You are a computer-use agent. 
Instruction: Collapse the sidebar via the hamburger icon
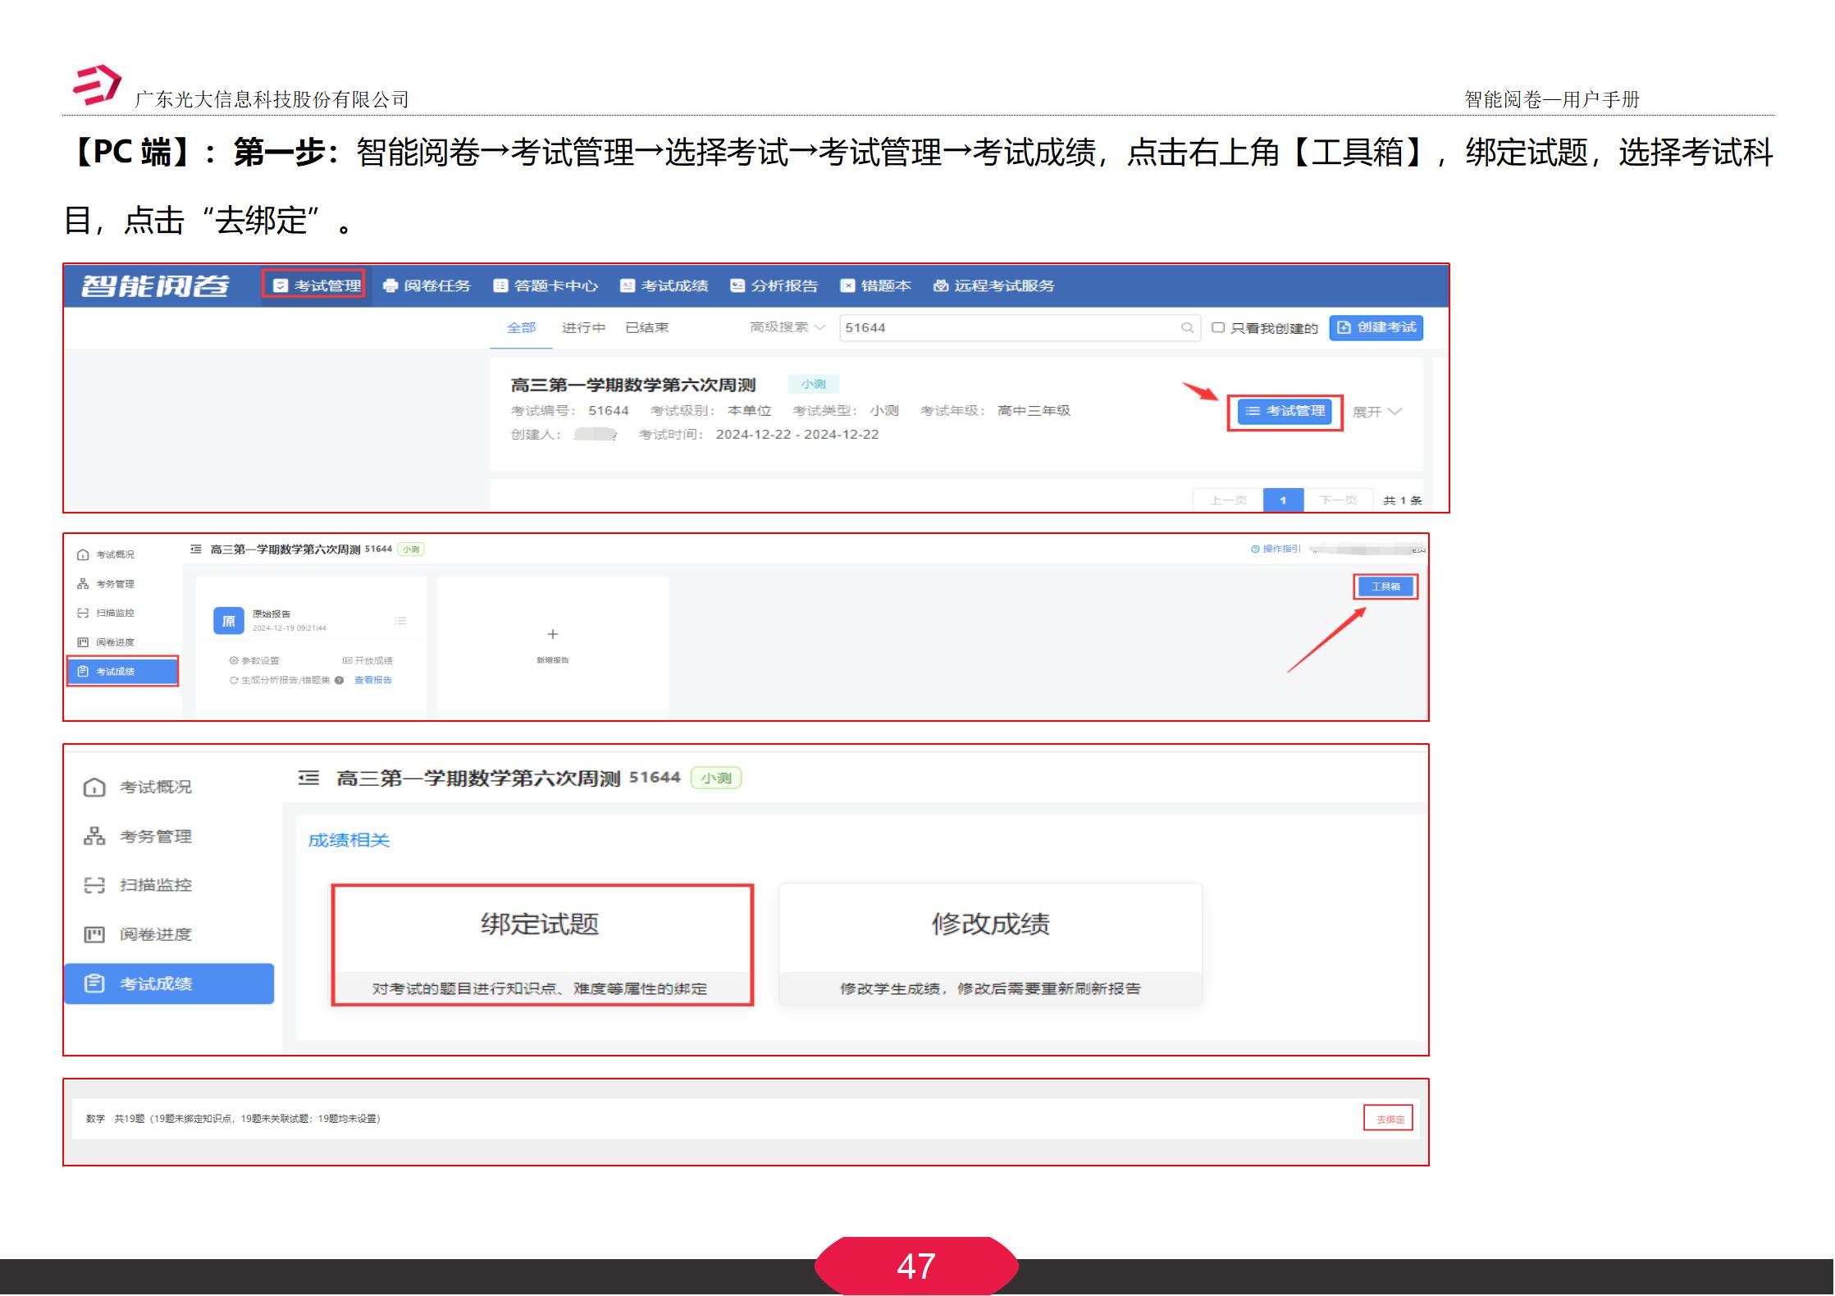(308, 777)
